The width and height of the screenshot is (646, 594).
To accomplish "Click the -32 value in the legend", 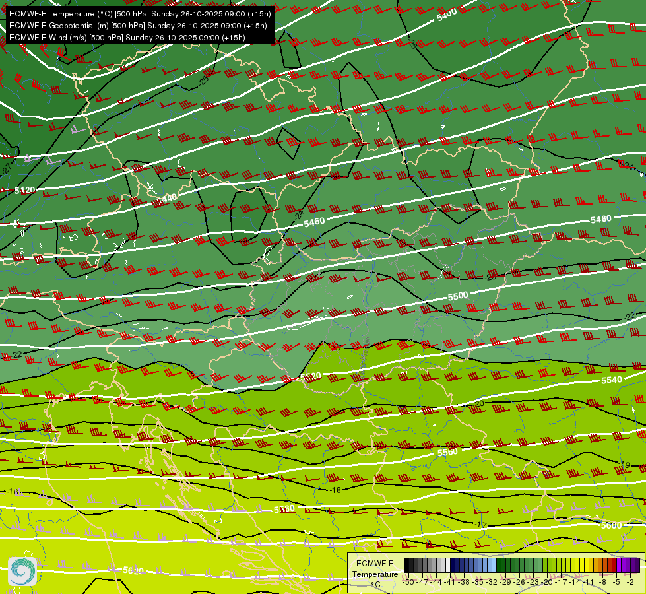I will (x=492, y=582).
